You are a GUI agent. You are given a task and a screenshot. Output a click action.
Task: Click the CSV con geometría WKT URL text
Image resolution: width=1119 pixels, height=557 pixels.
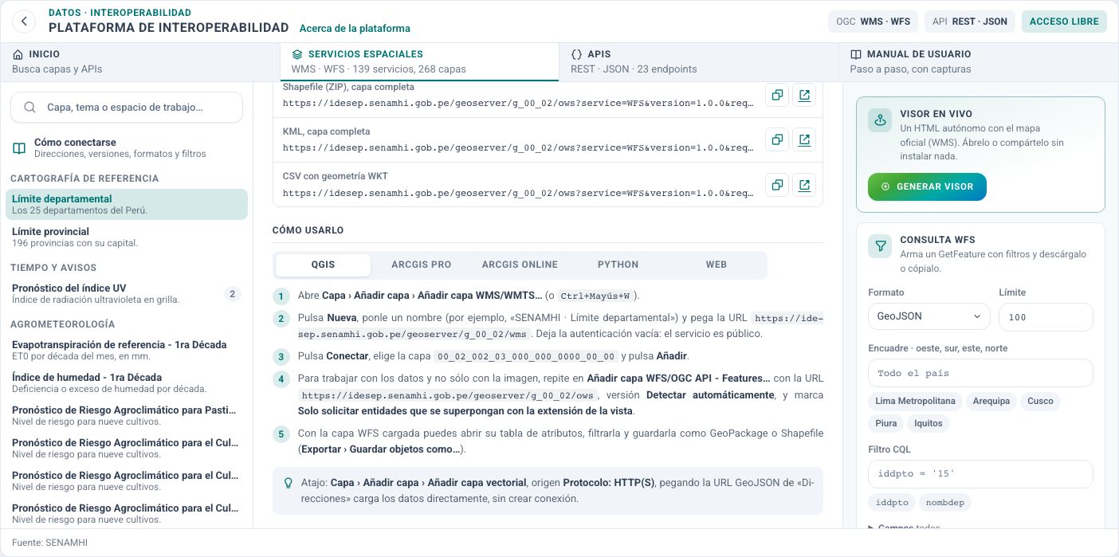518,193
